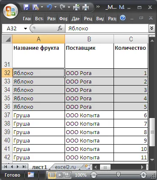The image size is (157, 180).
Task: Click horizontal scrollbar left arrow
Action: (x=96, y=167)
